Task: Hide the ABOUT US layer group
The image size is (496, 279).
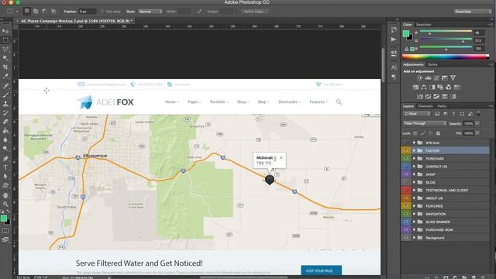Action: (406, 198)
